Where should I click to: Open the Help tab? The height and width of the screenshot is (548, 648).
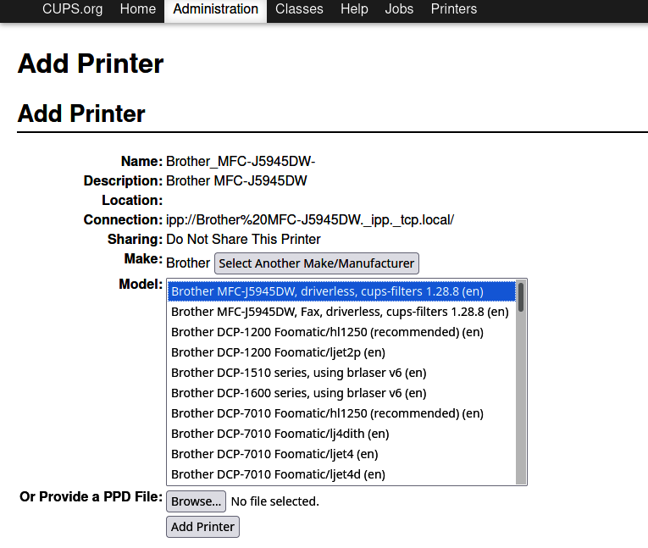pos(354,9)
